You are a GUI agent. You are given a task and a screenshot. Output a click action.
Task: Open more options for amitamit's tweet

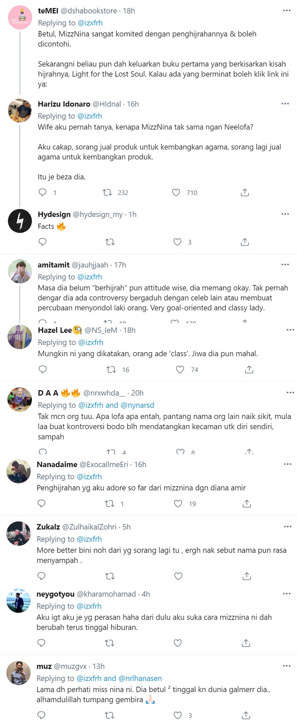[x=285, y=265]
